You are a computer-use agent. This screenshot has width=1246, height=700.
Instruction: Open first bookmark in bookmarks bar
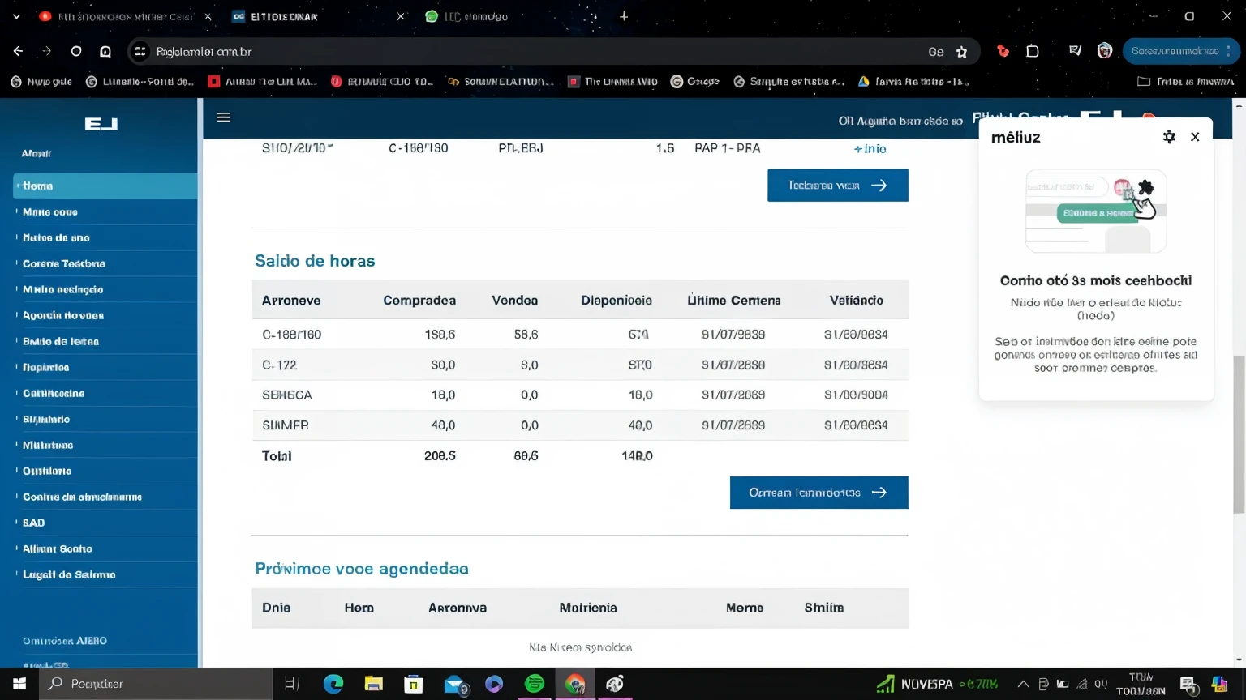[41, 81]
